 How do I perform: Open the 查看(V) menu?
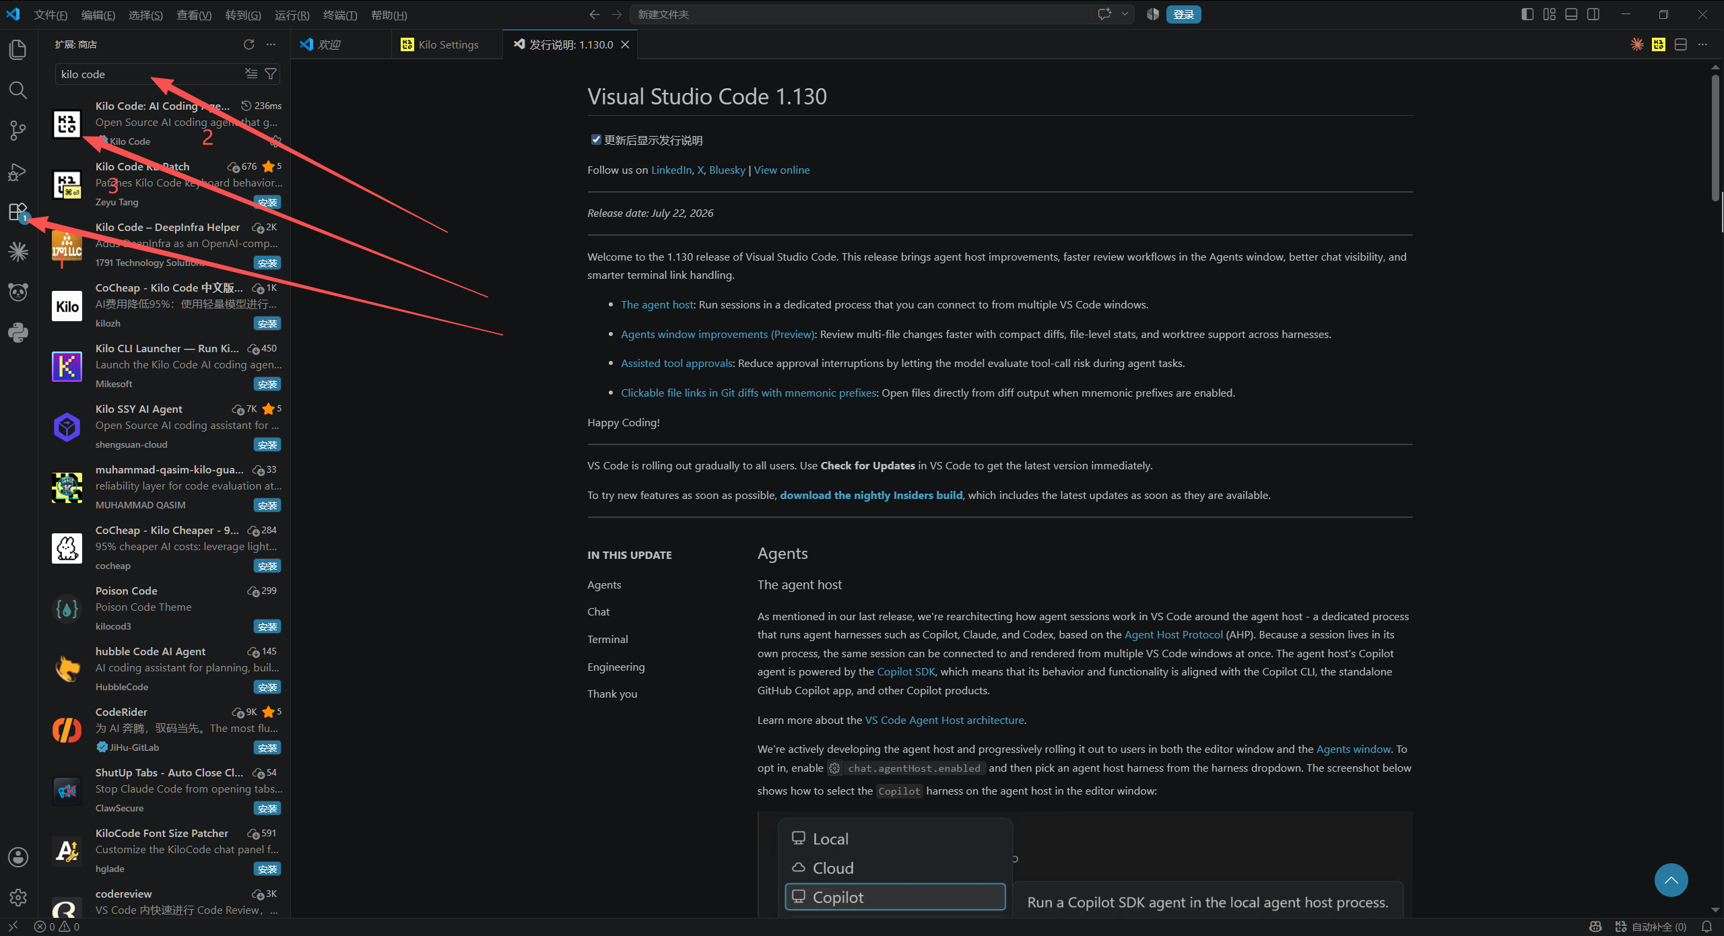click(x=194, y=15)
